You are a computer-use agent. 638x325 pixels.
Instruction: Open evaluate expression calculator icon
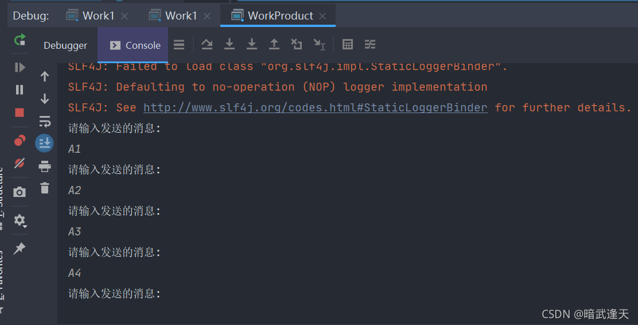point(348,44)
